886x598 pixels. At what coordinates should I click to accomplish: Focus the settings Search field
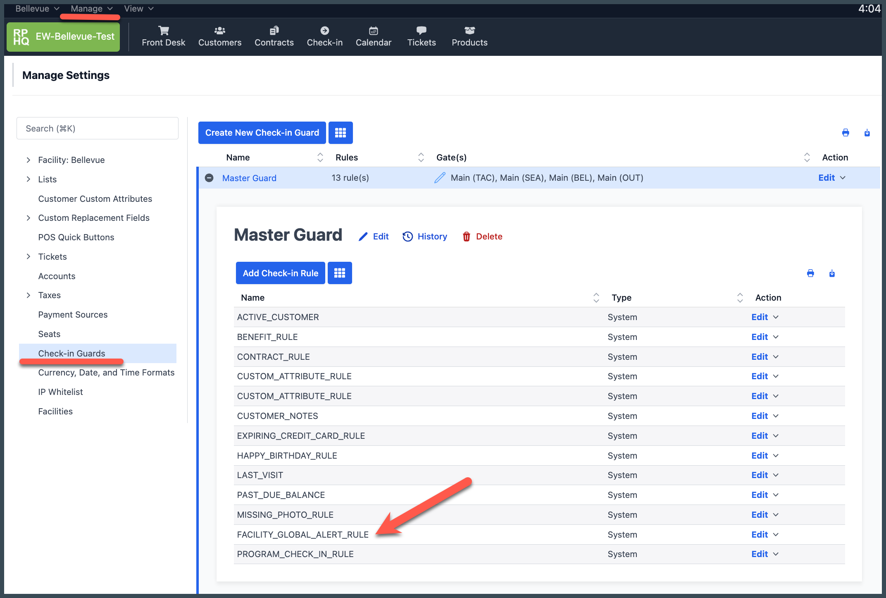click(x=98, y=129)
